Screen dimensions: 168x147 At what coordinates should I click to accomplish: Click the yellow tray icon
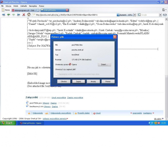point(156,123)
